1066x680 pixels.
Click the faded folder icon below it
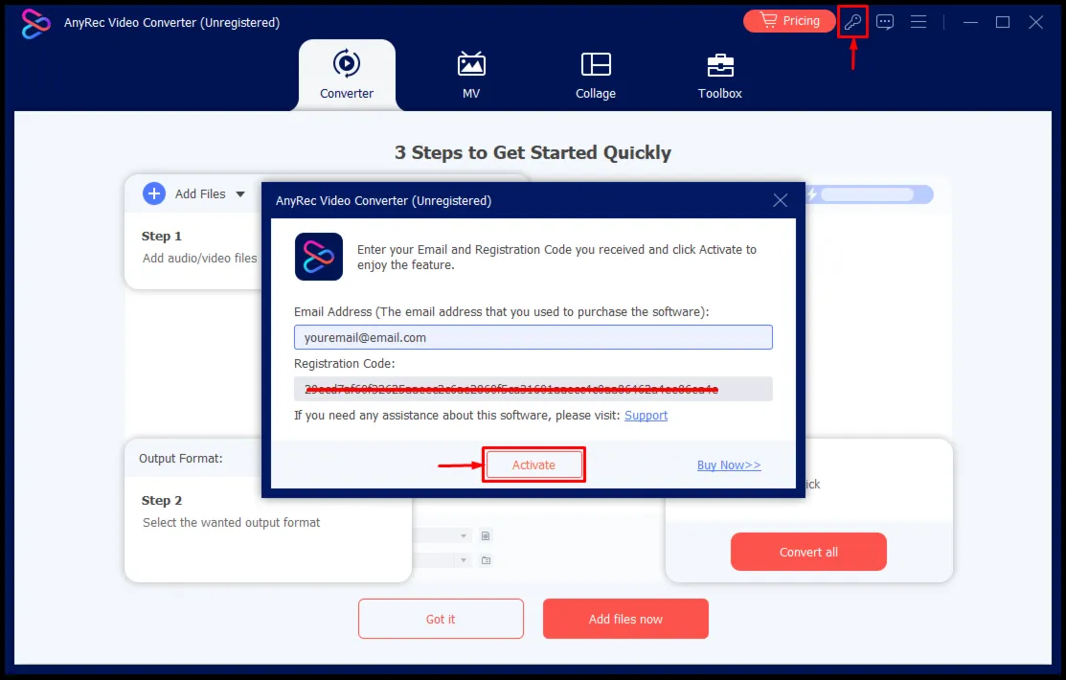[x=486, y=560]
